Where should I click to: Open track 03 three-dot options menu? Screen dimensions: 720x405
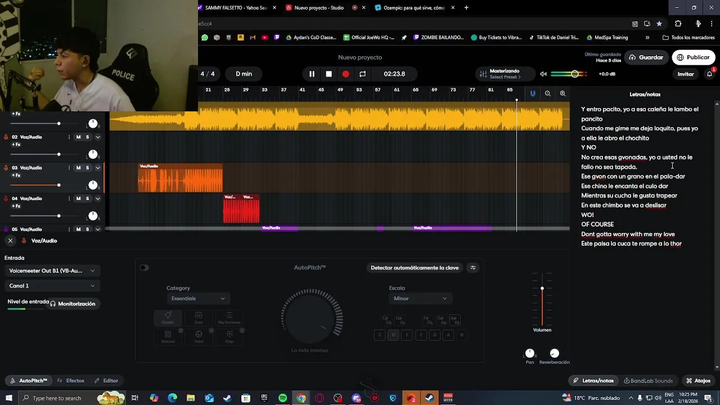(x=69, y=168)
